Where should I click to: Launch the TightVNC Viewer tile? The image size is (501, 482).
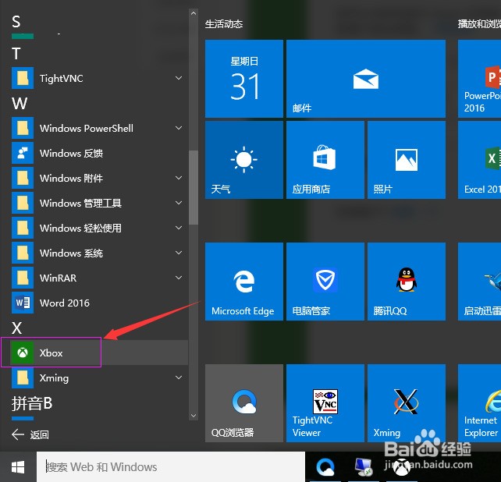click(x=325, y=403)
